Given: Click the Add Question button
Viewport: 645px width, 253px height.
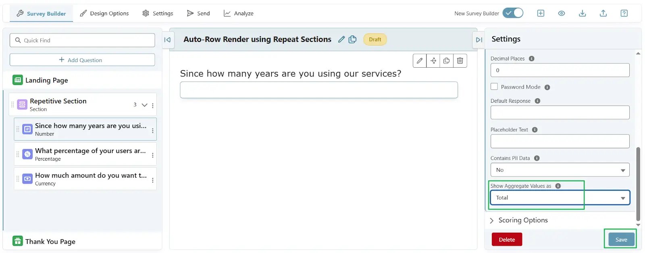Looking at the screenshot, I should [x=82, y=60].
